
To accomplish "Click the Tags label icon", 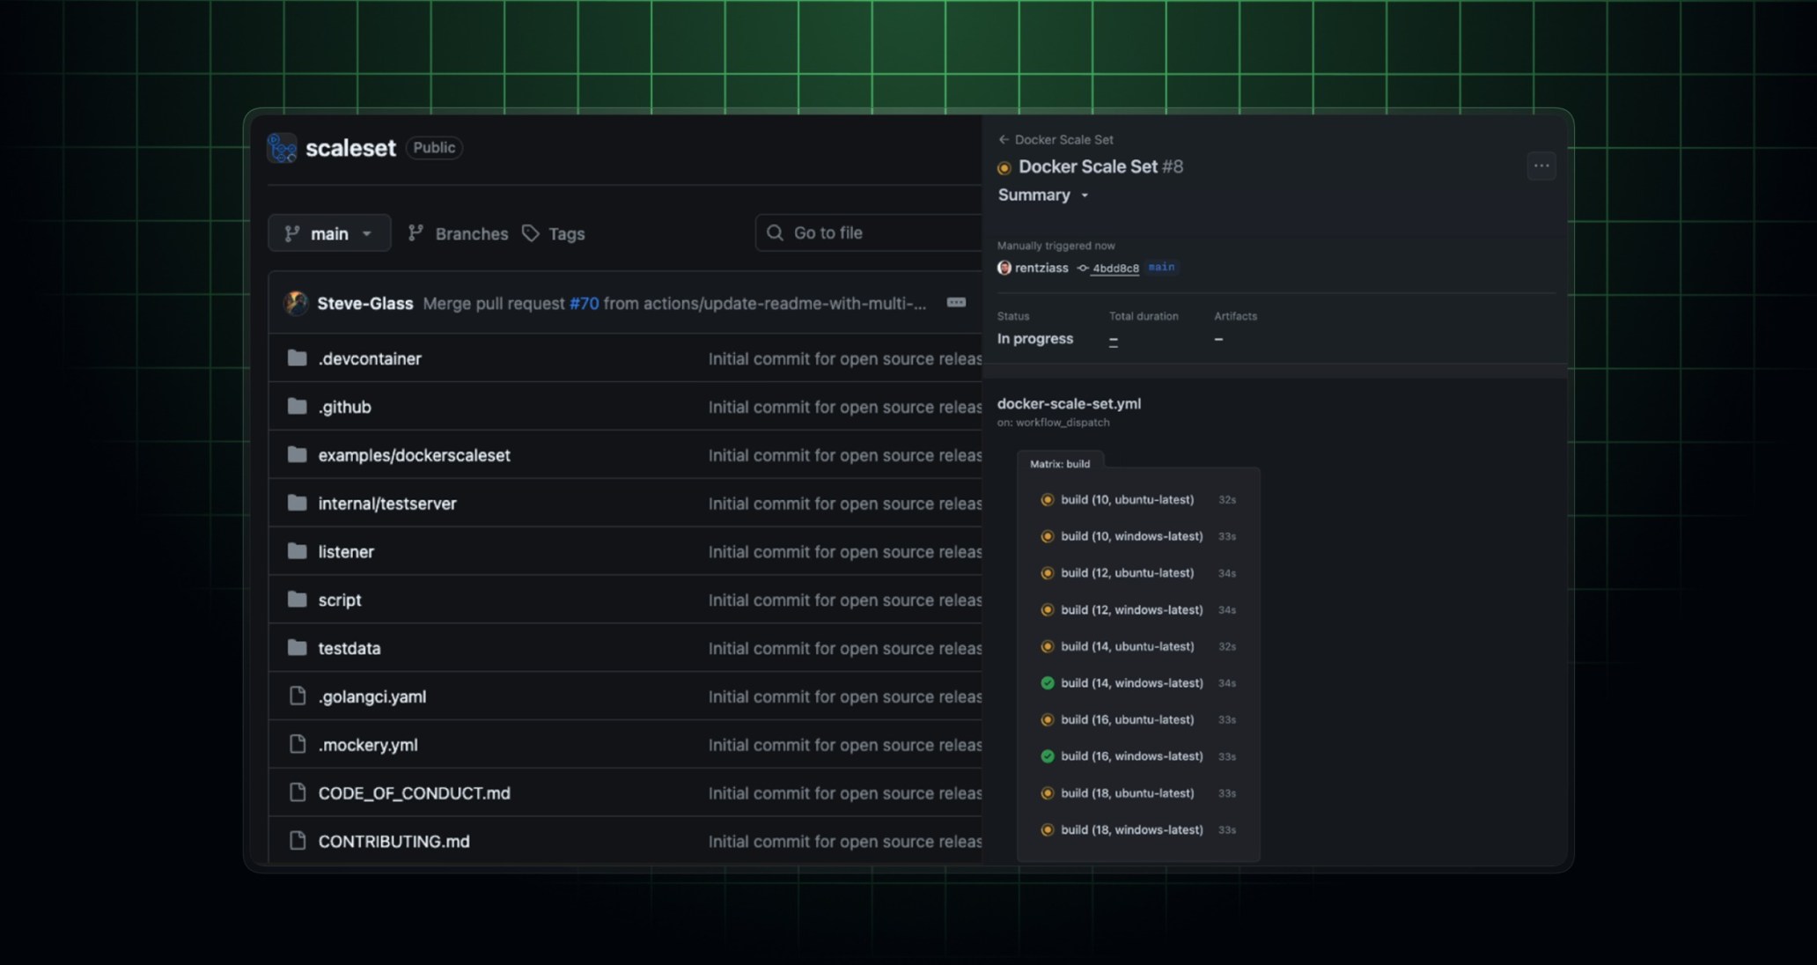I will (530, 233).
